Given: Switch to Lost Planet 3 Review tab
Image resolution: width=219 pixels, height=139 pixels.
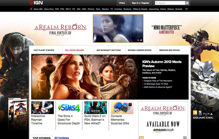Looking at the screenshot, I should click(x=44, y=50).
